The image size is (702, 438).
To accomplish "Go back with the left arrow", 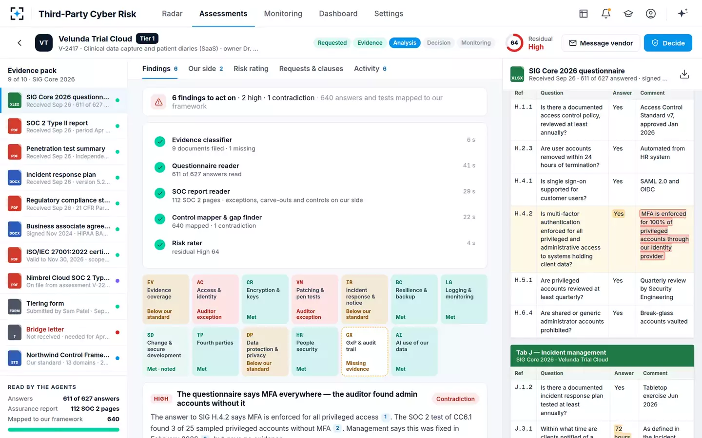I will 19,43.
